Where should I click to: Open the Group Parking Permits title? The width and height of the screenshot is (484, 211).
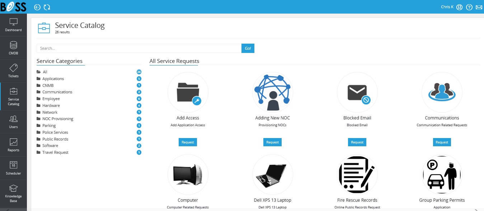[442, 200]
